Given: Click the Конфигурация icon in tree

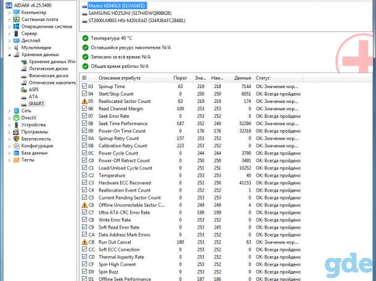Looking at the screenshot, I should [x=16, y=145].
